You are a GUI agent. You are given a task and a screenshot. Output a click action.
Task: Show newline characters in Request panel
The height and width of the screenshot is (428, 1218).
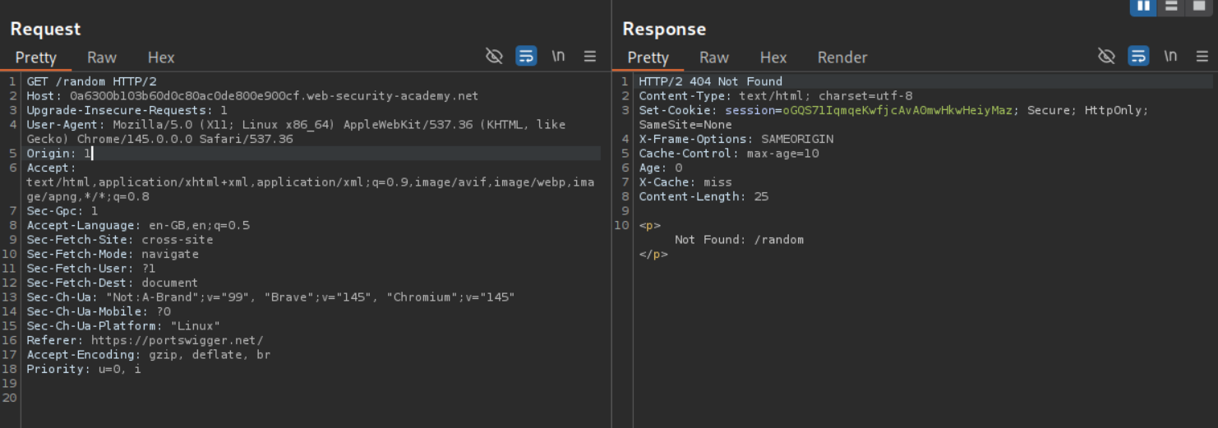tap(558, 56)
